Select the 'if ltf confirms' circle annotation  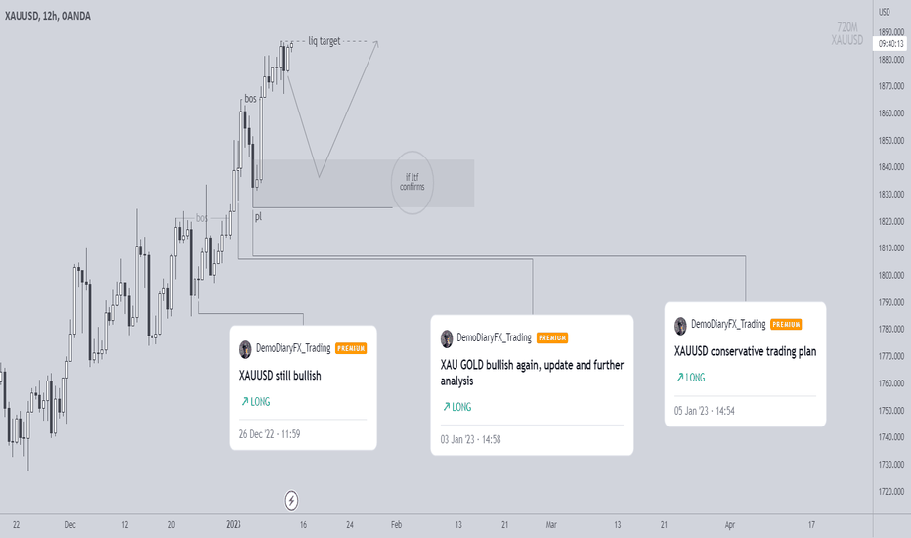(412, 182)
